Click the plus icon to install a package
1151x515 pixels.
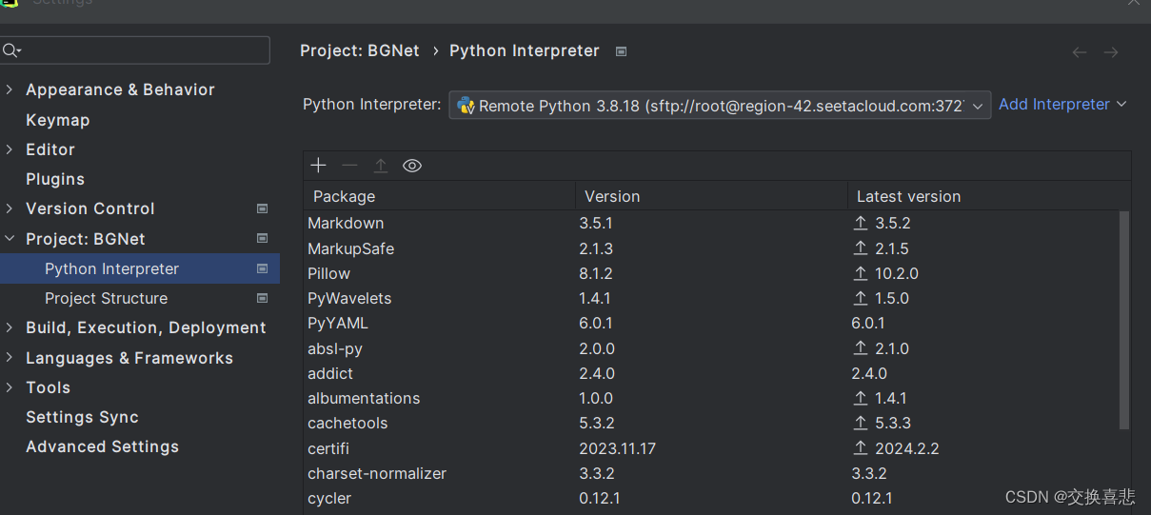coord(318,166)
